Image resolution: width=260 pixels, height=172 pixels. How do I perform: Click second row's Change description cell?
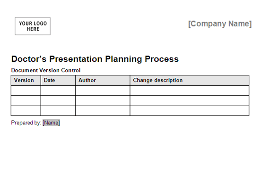coord(190,101)
